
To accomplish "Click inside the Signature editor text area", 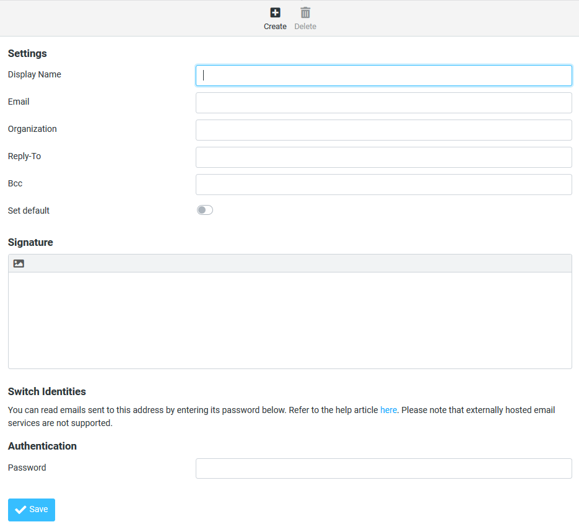I will point(290,320).
